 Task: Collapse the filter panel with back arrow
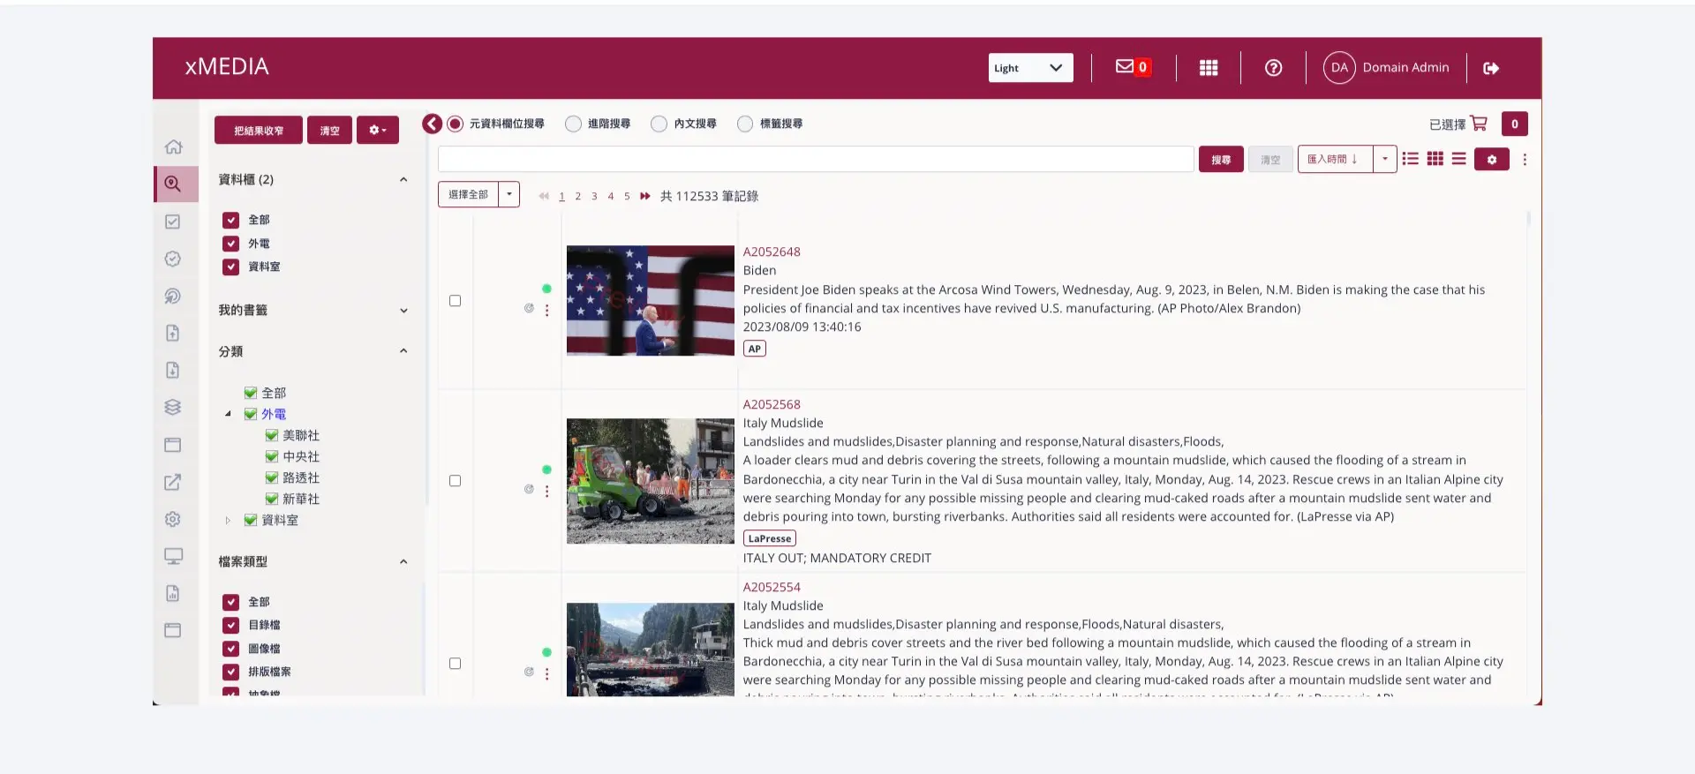click(432, 124)
